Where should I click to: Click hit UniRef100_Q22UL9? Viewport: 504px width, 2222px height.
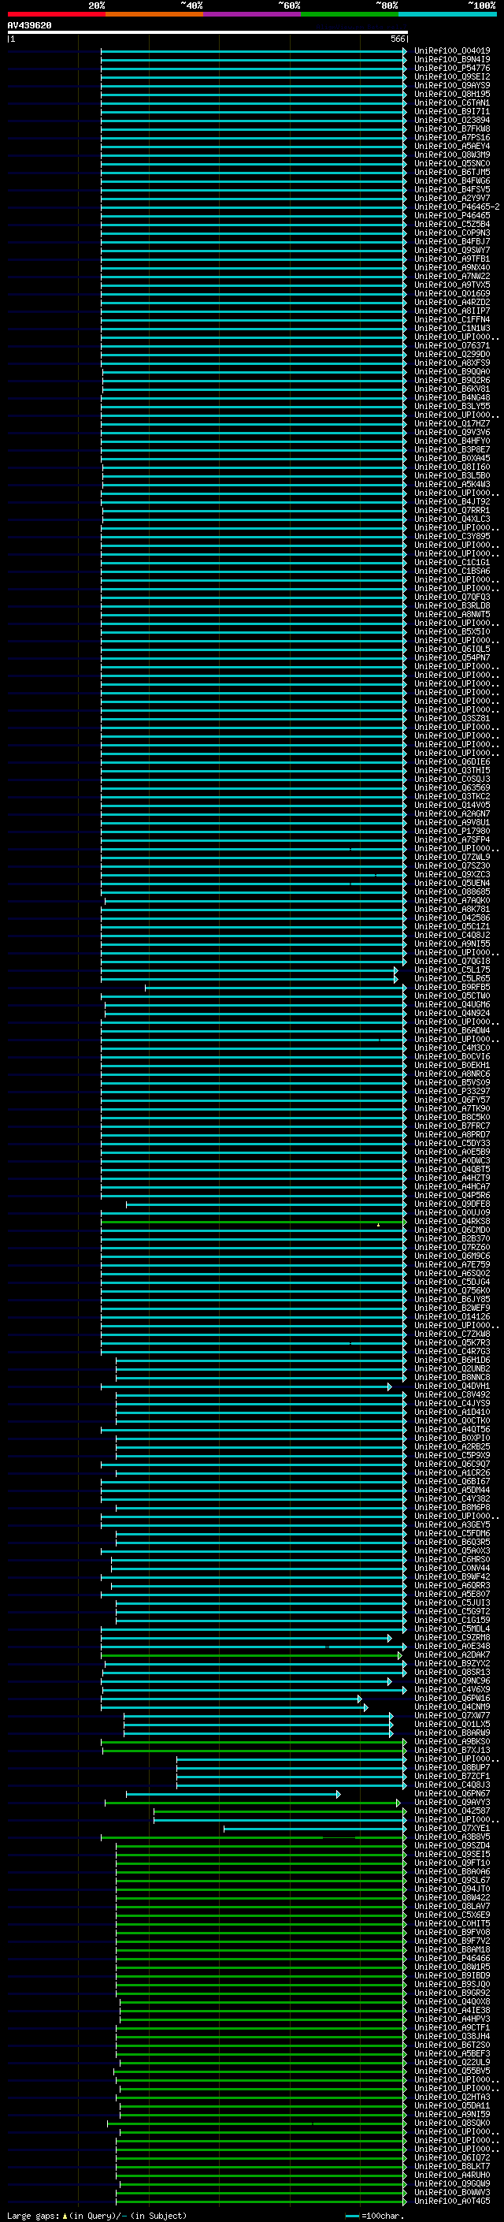point(452,2063)
